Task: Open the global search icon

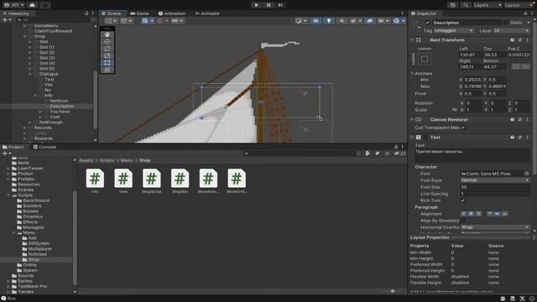Action: tap(466, 5)
